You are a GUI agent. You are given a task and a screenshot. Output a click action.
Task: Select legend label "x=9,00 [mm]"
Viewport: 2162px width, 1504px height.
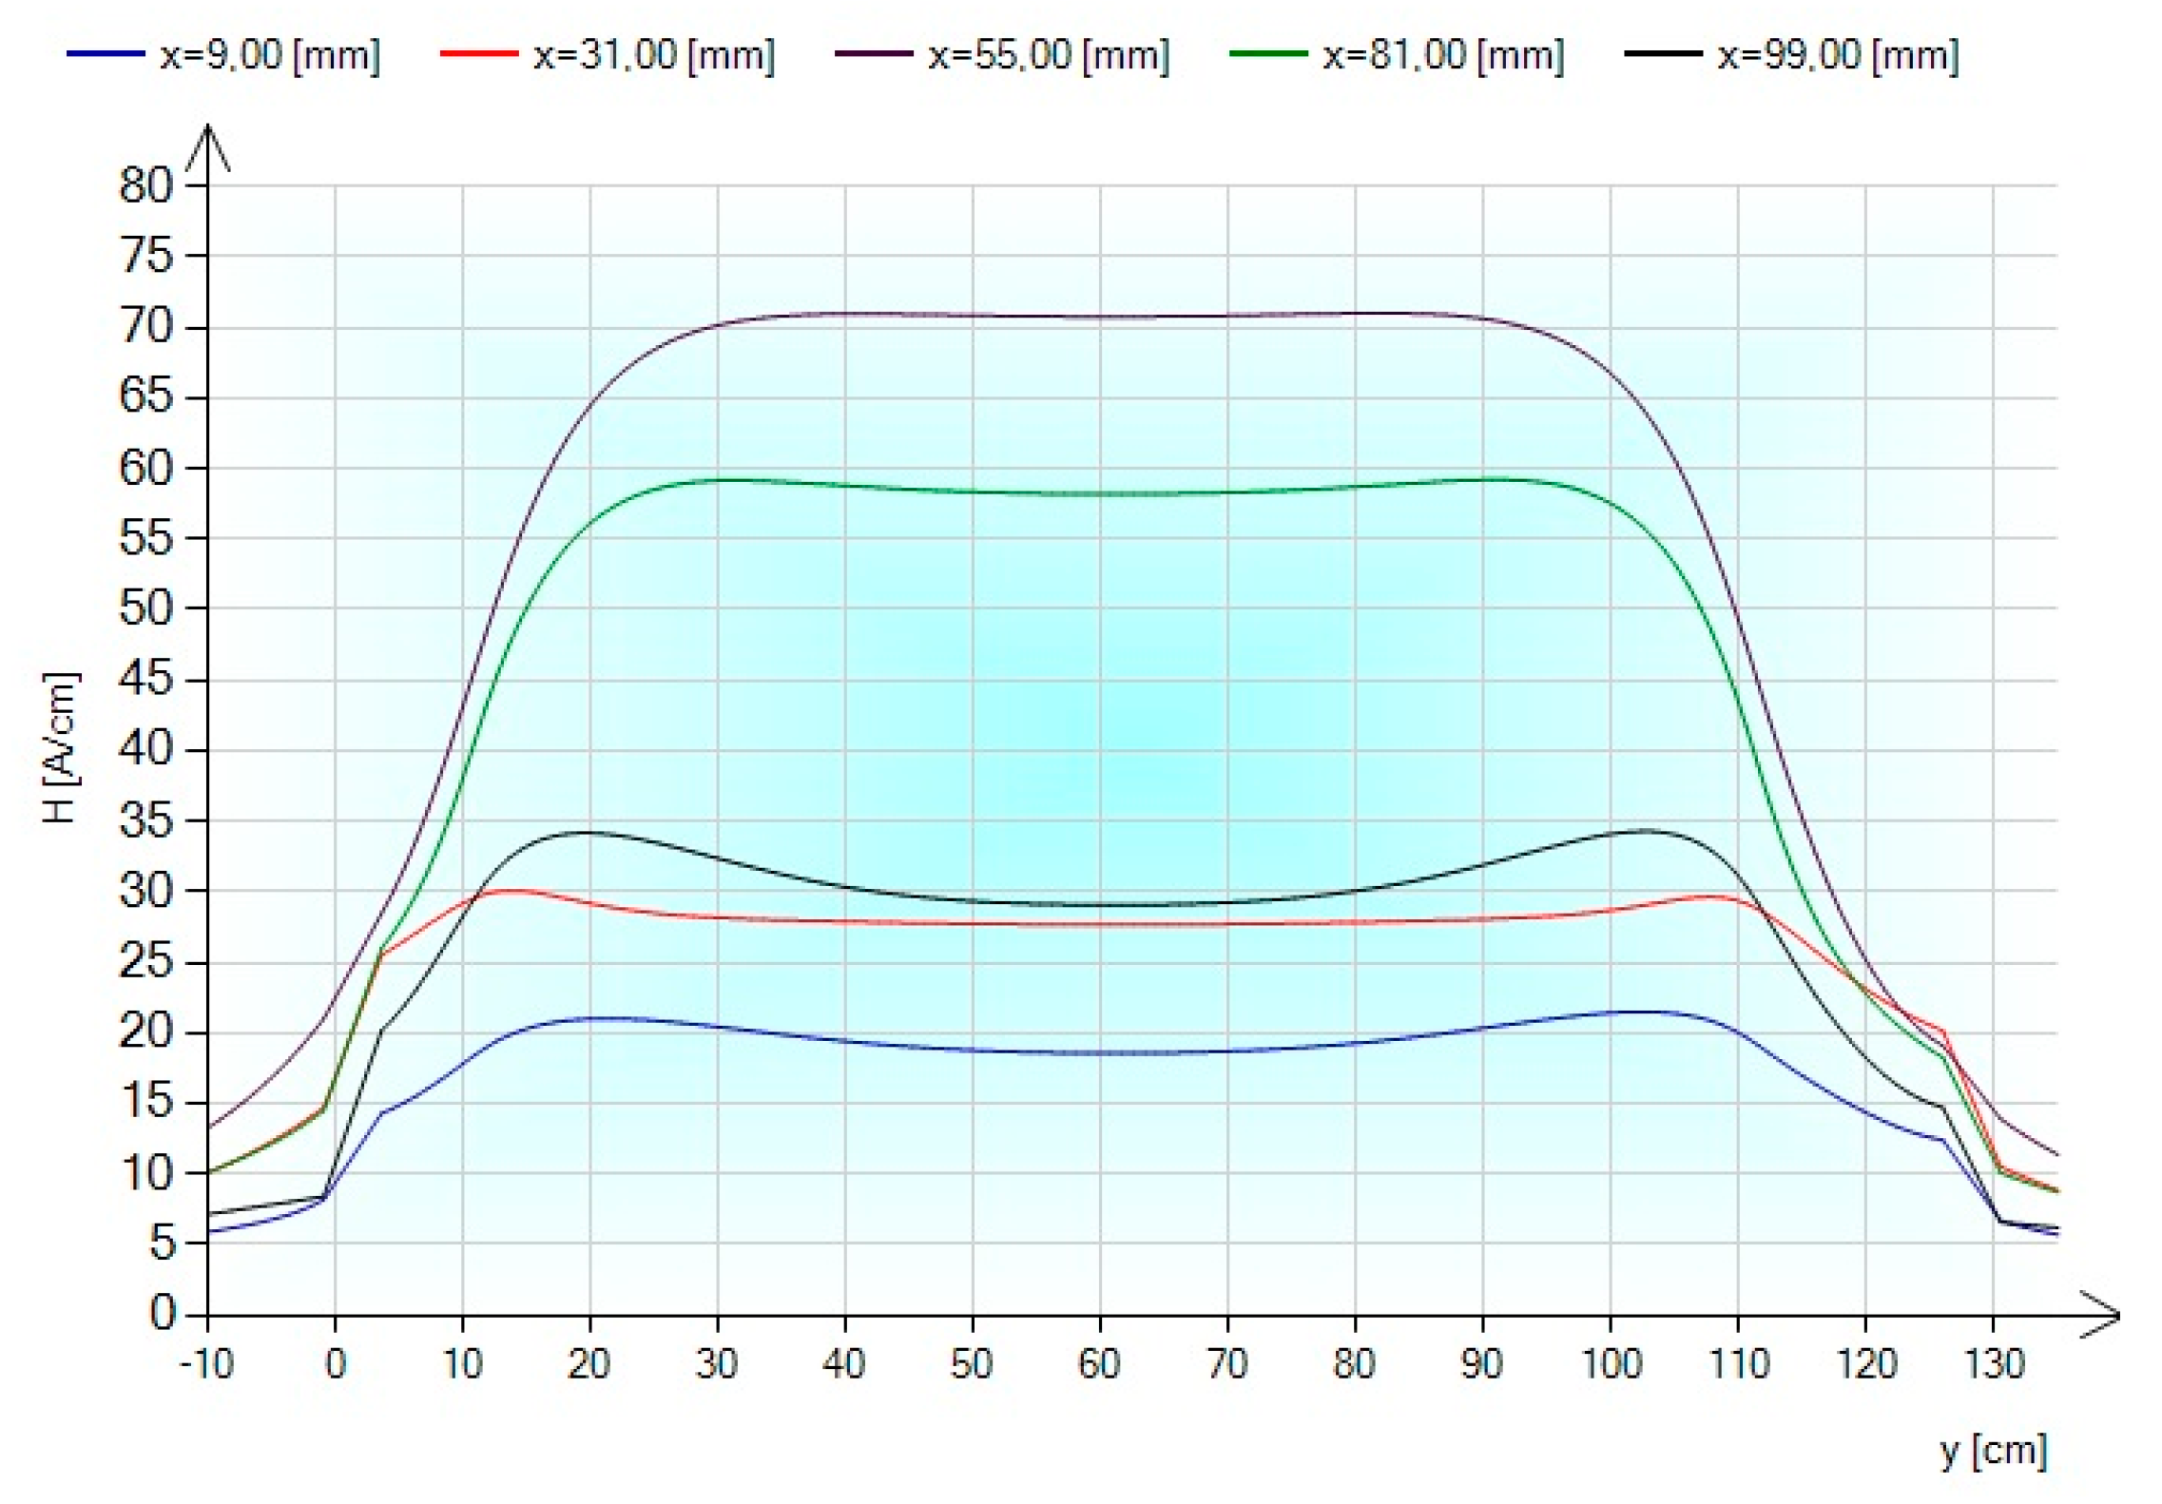click(270, 55)
